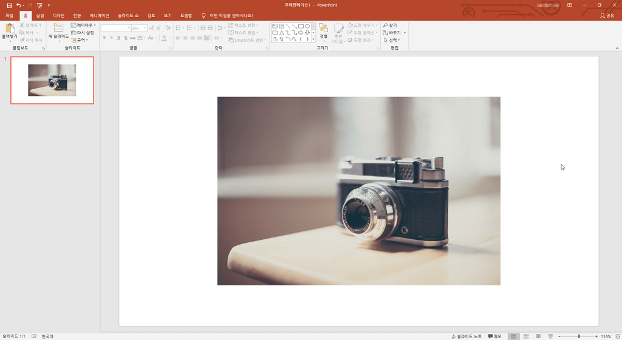The height and width of the screenshot is (340, 622).
Task: Switch to the 슬라이드 쇼 tab
Action: pos(128,15)
